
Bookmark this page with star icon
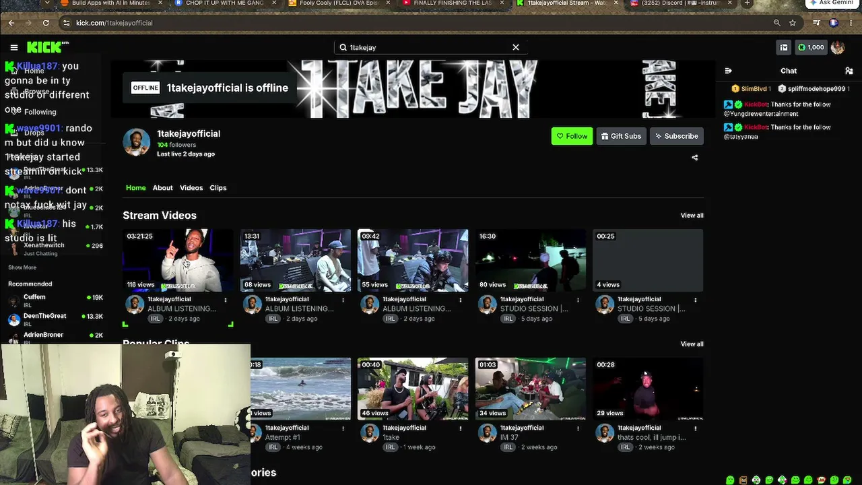(793, 23)
